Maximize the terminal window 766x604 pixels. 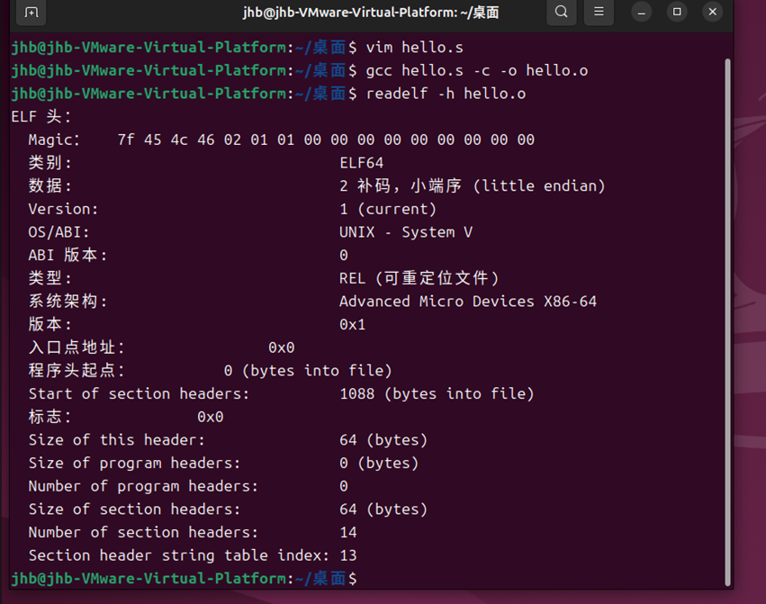click(x=677, y=12)
